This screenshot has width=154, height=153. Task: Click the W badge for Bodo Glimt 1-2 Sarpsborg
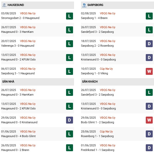[x=149, y=120]
